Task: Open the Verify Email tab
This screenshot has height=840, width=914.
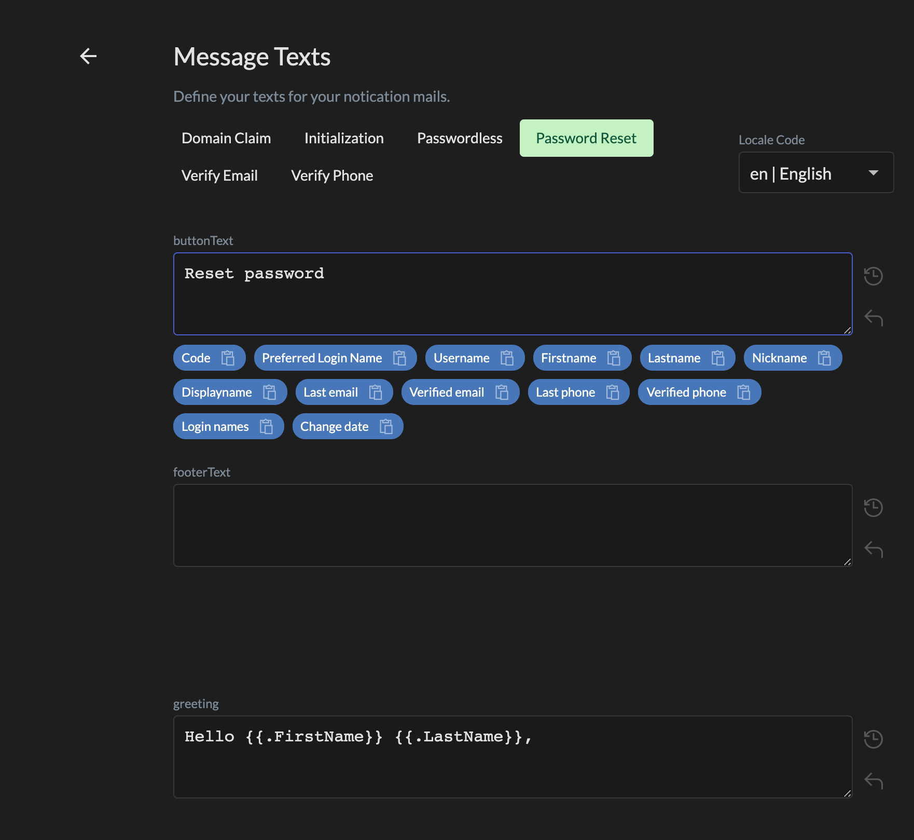Action: [219, 175]
